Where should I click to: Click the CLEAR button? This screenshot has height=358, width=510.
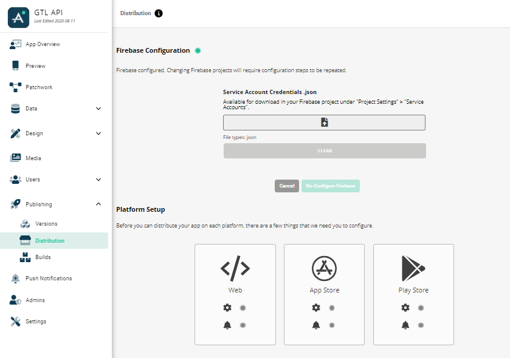click(325, 151)
